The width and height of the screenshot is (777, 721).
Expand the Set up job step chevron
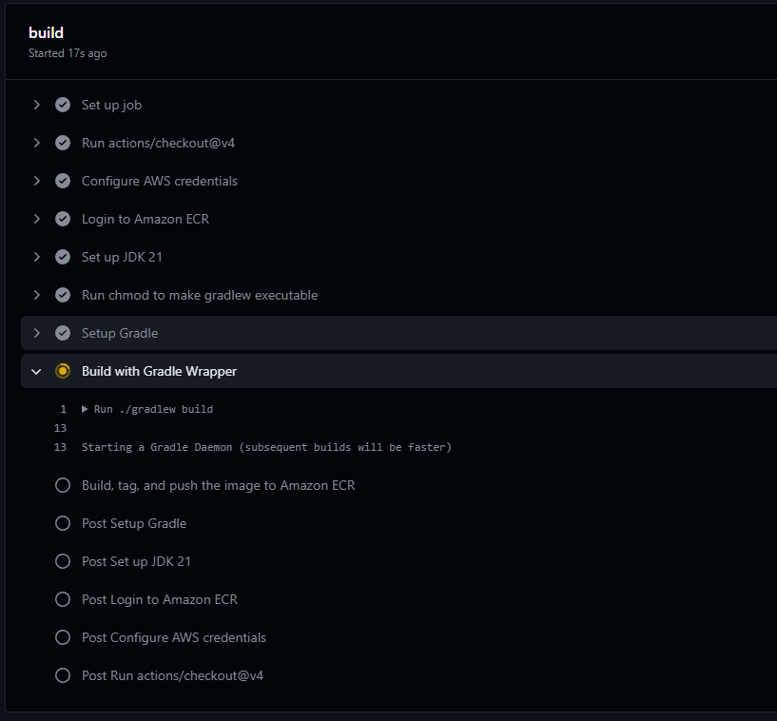(37, 105)
